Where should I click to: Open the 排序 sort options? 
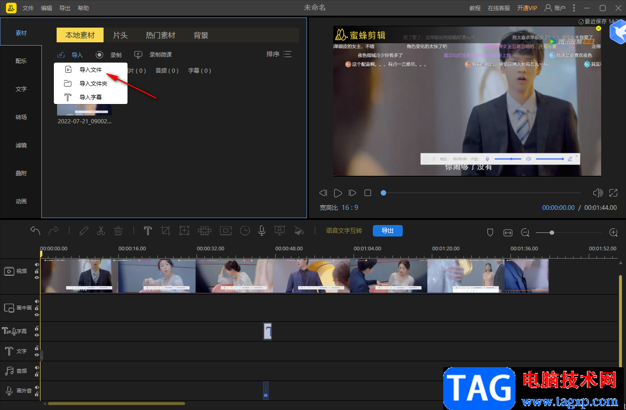[x=279, y=54]
